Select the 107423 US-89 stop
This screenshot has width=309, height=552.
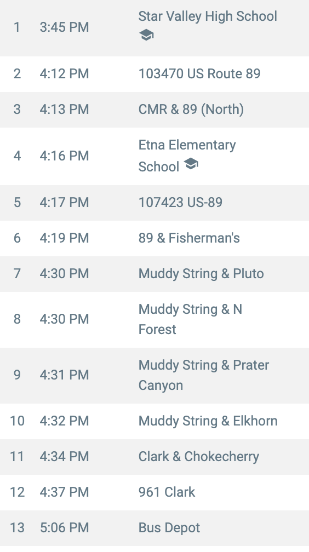[180, 202]
